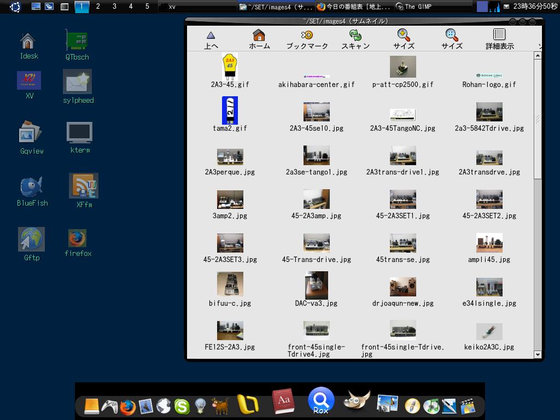The height and width of the screenshot is (420, 560).
Task: Open the 45-2A3SET1.jpg thumbnail
Action: [x=403, y=199]
